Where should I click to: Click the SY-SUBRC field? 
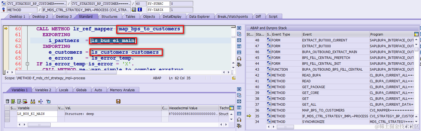pos(158,4)
